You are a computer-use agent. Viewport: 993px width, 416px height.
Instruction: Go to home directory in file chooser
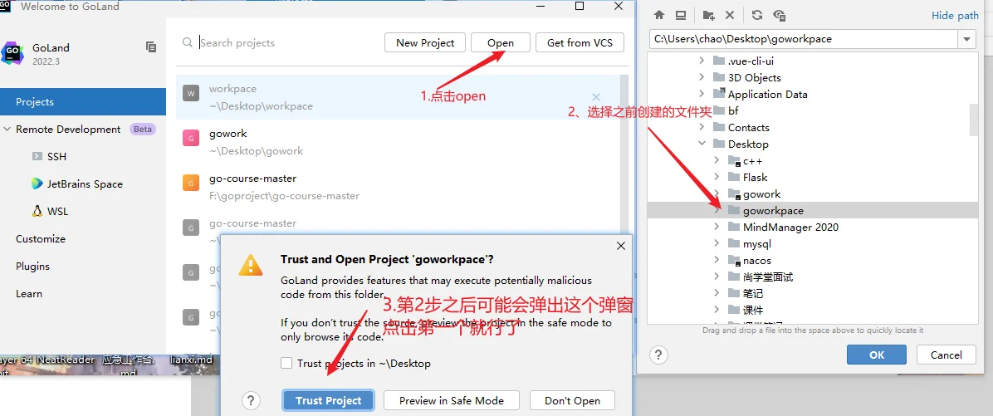pyautogui.click(x=659, y=15)
